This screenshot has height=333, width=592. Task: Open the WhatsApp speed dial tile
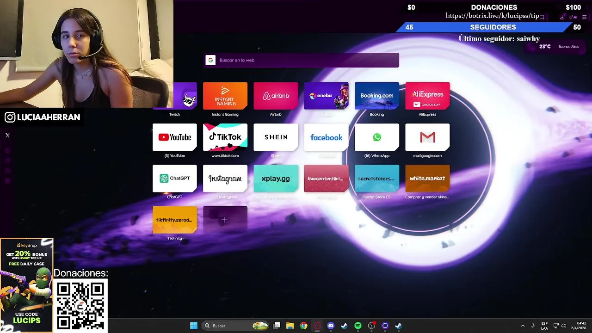377,137
